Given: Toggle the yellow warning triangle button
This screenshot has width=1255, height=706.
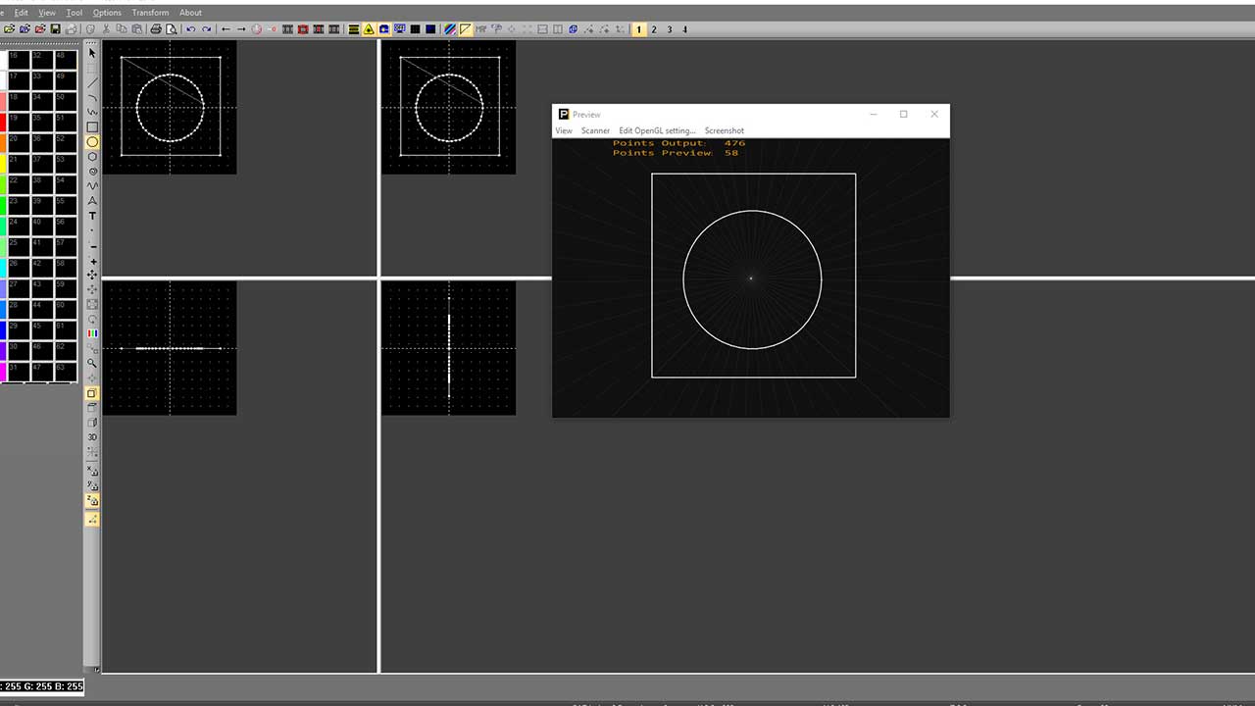Looking at the screenshot, I should coord(369,29).
